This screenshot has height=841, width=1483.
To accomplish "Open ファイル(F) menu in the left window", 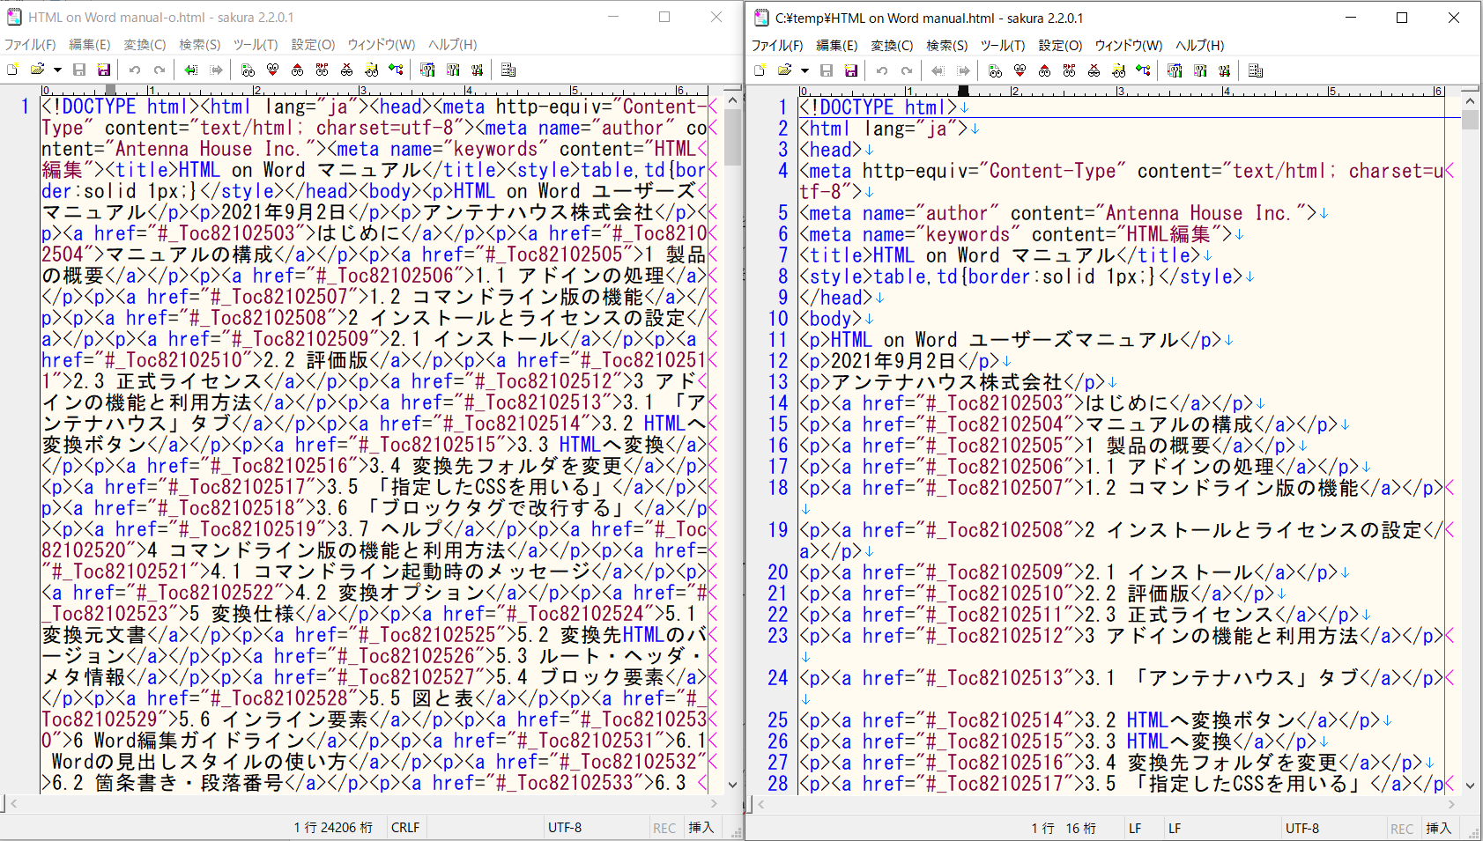I will coord(31,44).
